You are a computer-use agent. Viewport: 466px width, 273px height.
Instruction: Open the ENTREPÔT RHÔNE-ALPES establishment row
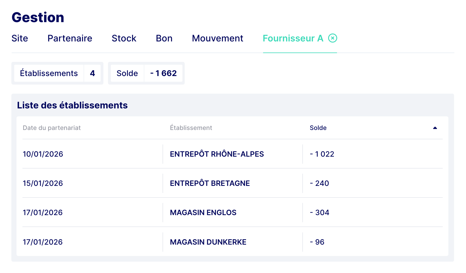[232, 154]
